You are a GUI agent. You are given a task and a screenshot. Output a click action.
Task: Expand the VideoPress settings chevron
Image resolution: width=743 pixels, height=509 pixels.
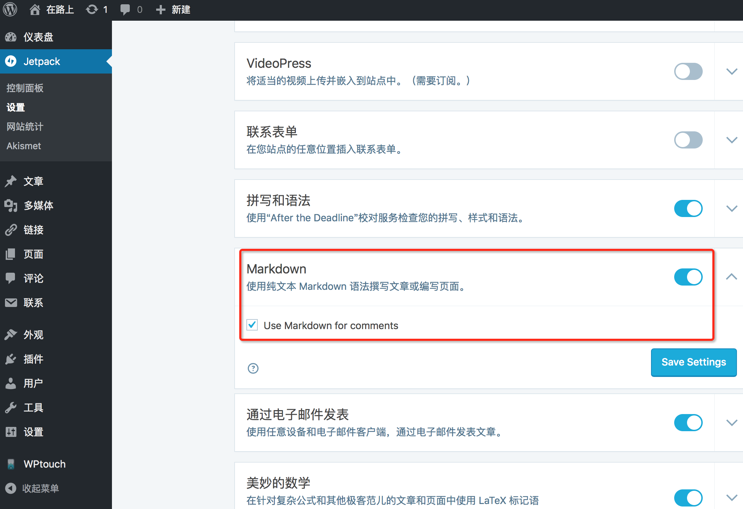tap(732, 71)
